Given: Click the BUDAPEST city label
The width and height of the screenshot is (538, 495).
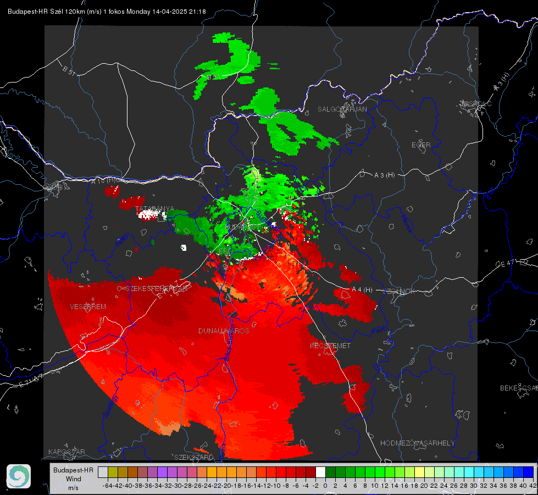Looking at the screenshot, I should tap(242, 227).
